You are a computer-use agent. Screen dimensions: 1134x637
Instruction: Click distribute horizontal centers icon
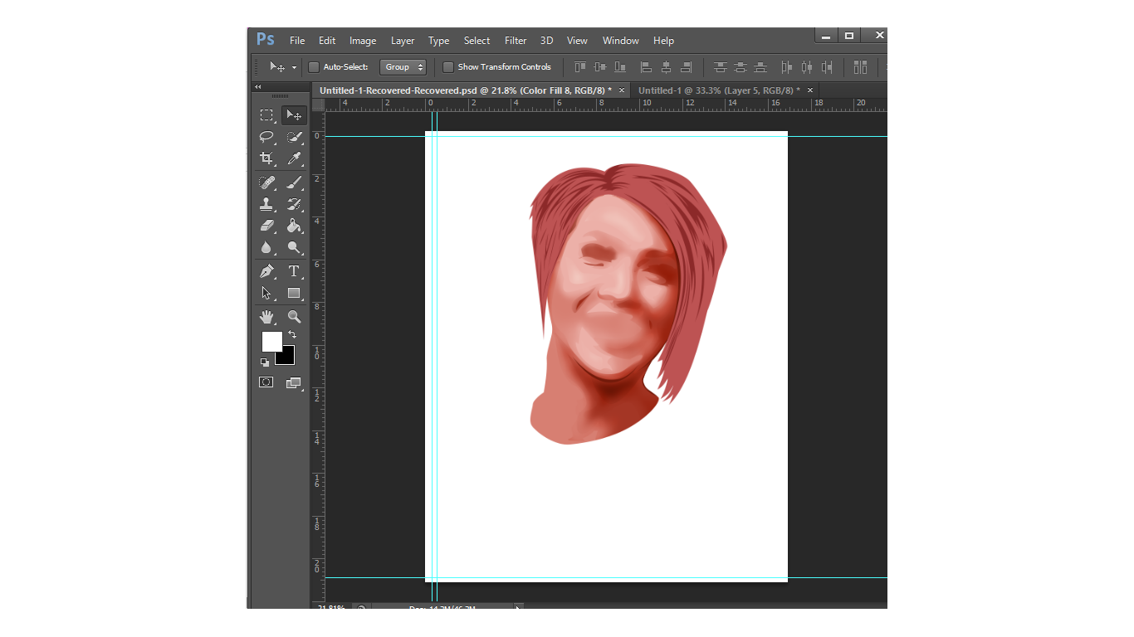[806, 67]
